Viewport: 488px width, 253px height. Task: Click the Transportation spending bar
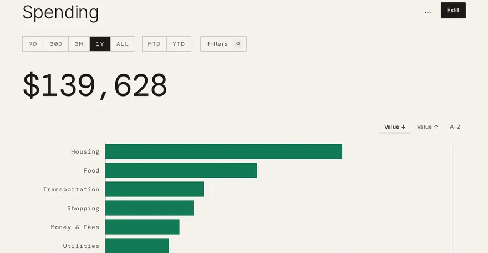point(155,189)
